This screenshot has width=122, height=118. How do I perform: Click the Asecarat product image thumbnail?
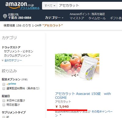coord(77,67)
